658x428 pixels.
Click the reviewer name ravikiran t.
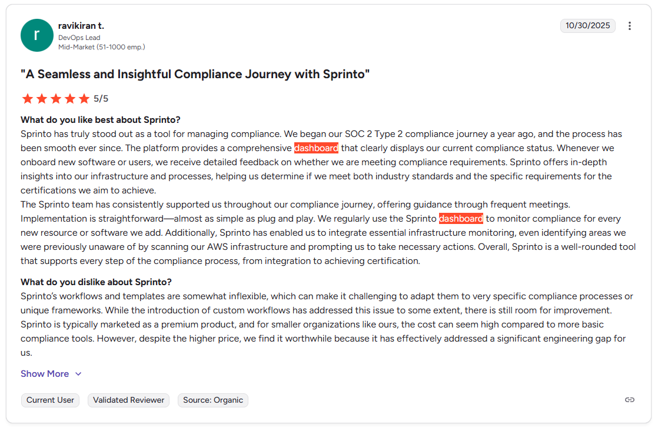[81, 25]
